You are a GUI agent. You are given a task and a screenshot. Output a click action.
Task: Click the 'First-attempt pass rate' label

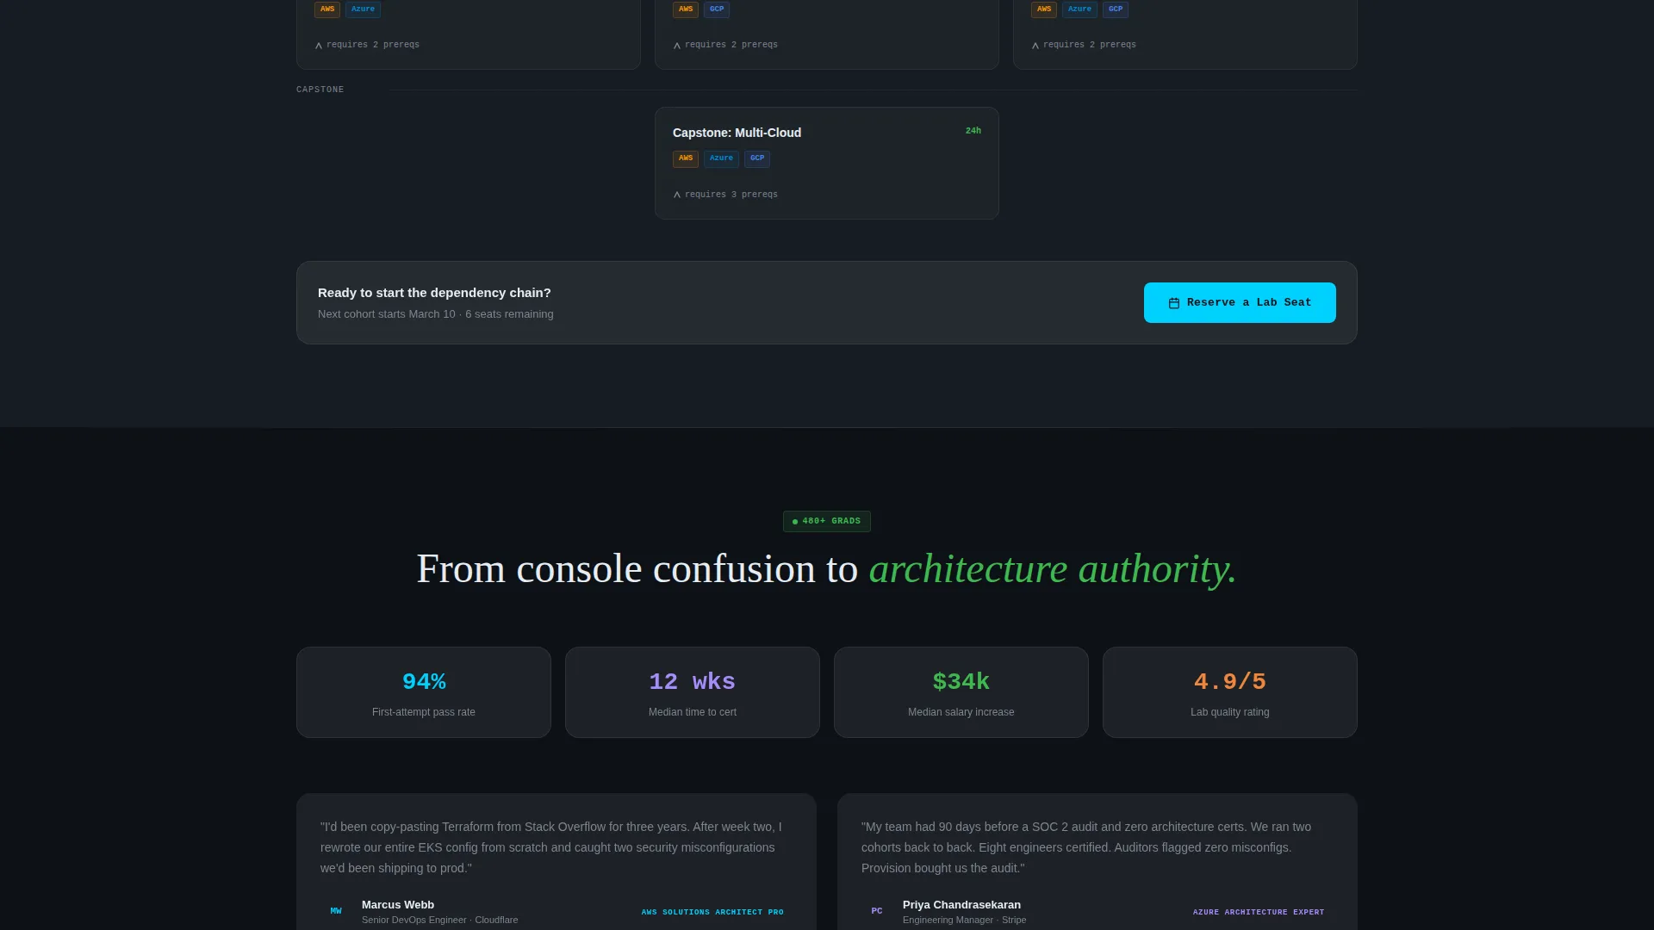click(x=424, y=712)
